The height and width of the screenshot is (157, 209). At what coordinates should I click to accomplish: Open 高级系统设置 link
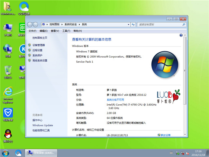point(40,61)
